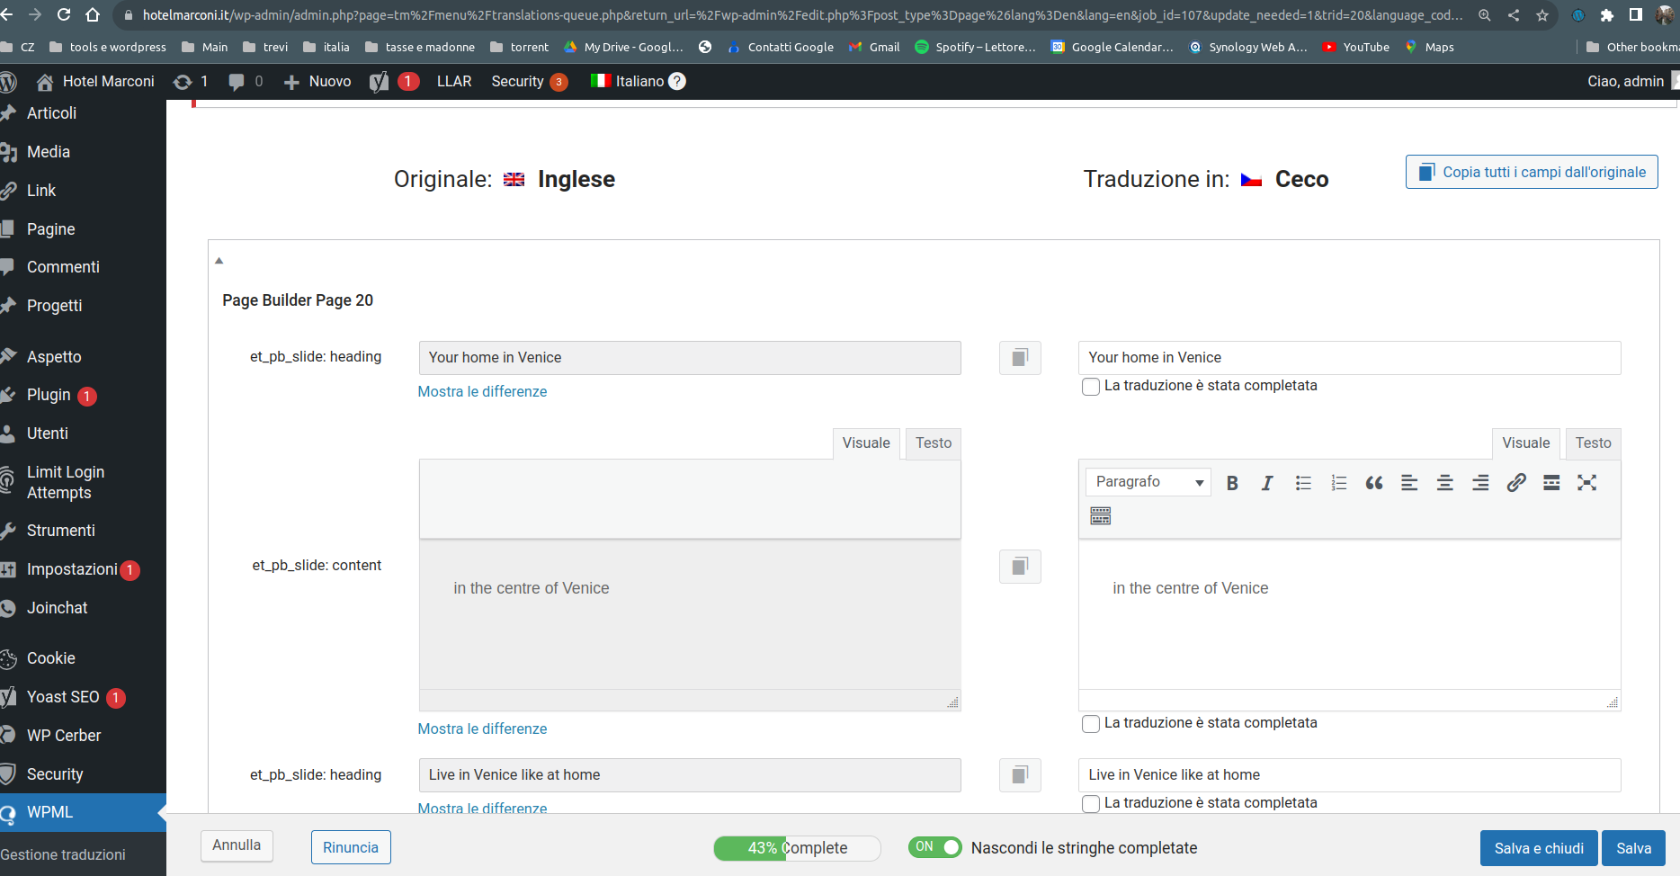Click Salva e chiudi button
This screenshot has height=876, width=1680.
click(1539, 848)
